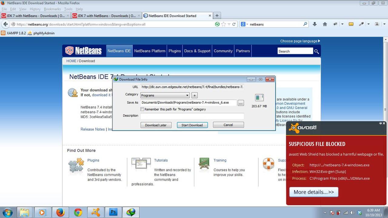Viewport: 388px width, 218px height.
Task: Enable 'Remember this path for Programs category'
Action: (142, 109)
